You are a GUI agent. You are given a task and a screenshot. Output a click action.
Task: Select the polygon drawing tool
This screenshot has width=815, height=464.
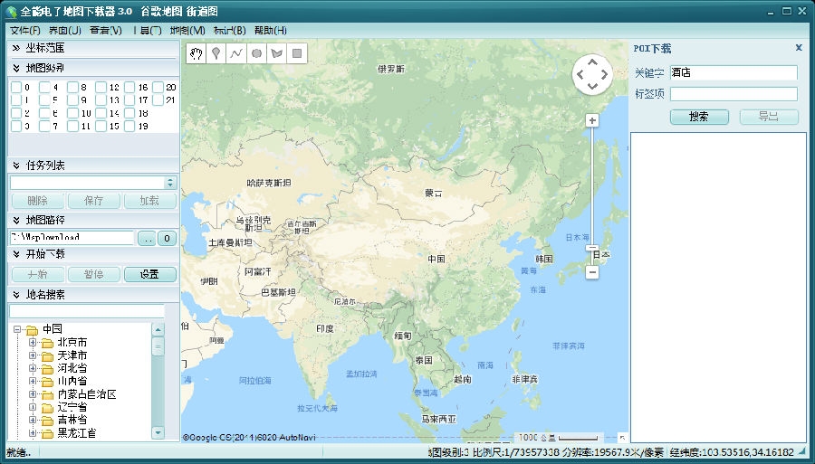tap(276, 53)
